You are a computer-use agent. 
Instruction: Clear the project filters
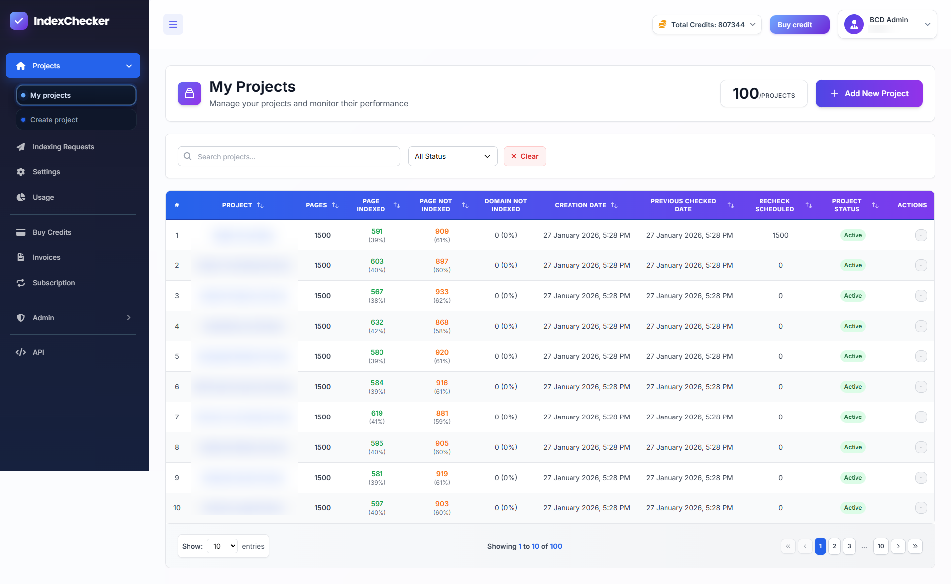[x=525, y=156]
